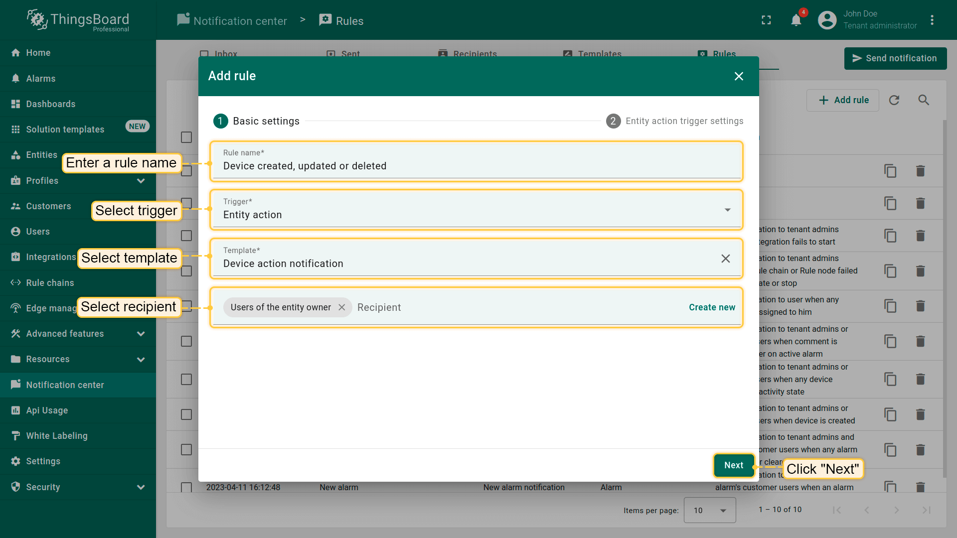Click into the Rule name field

point(476,166)
